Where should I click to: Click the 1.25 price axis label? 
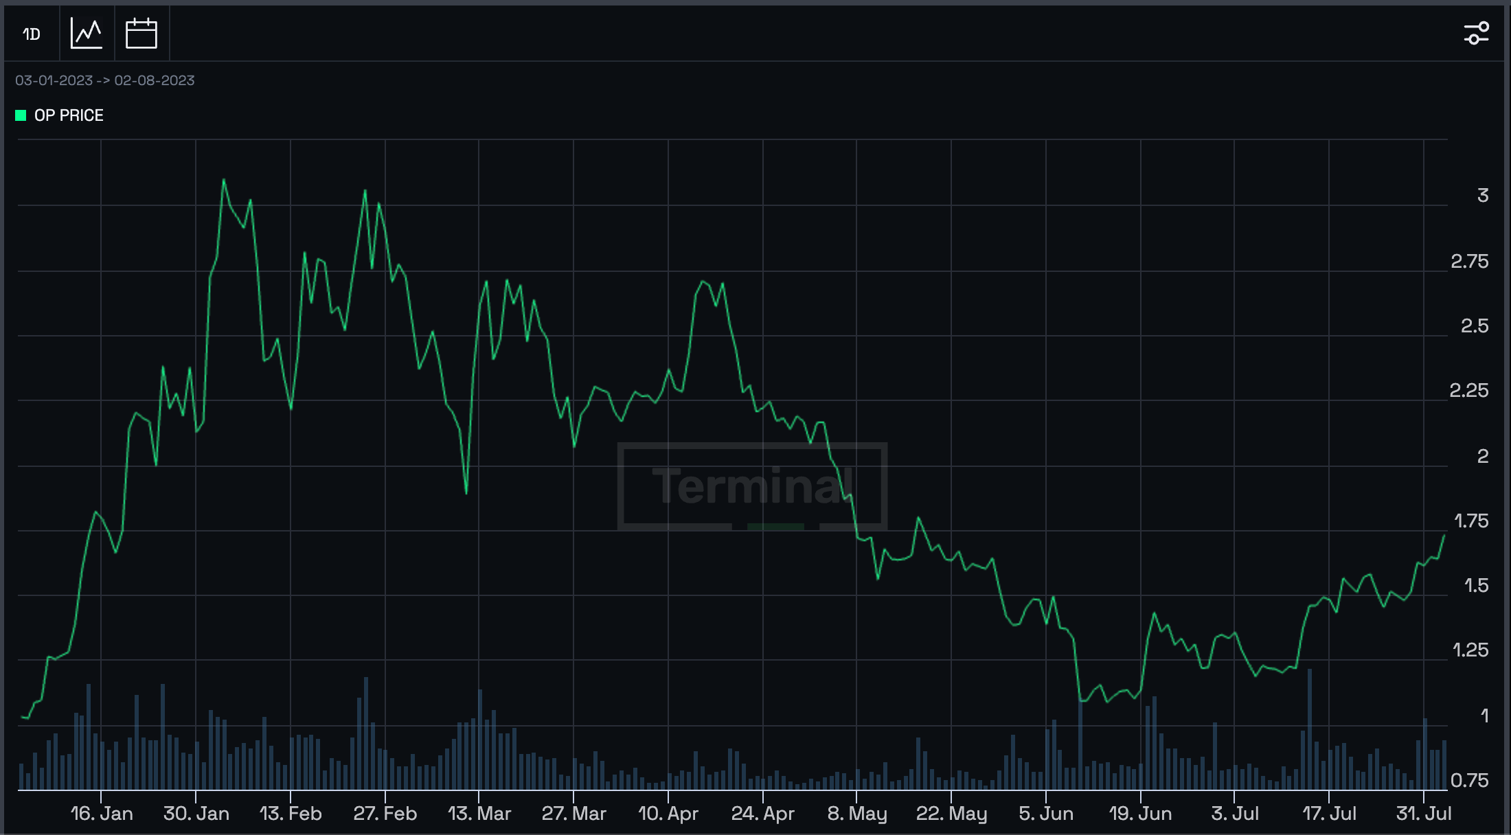click(x=1470, y=650)
